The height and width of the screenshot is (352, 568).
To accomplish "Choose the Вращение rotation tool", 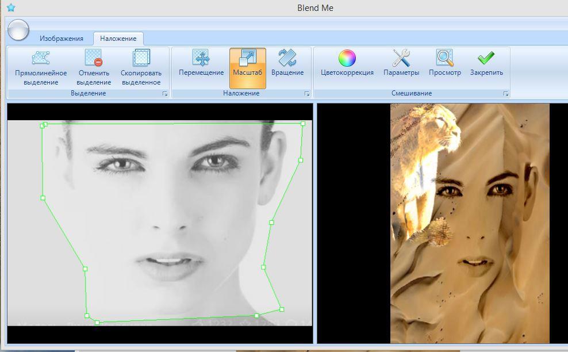I will 287,64.
